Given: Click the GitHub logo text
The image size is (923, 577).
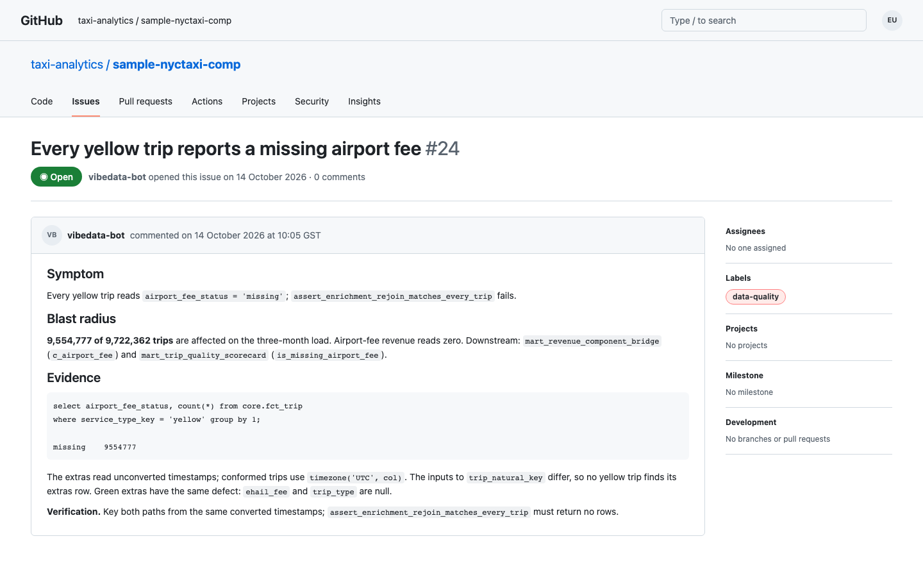Looking at the screenshot, I should click(x=42, y=21).
